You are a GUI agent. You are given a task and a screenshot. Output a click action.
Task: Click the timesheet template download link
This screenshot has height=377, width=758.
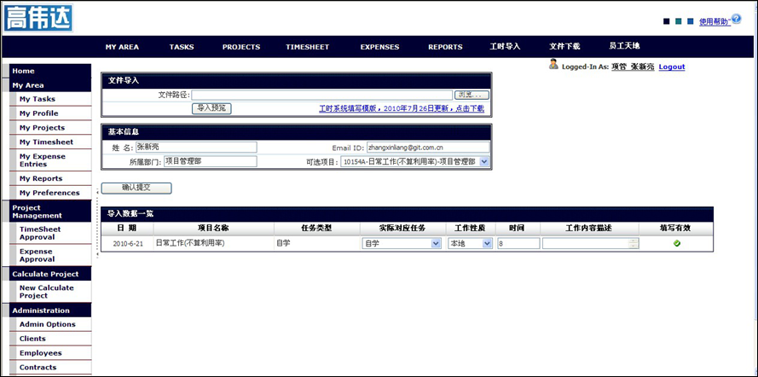(x=401, y=108)
